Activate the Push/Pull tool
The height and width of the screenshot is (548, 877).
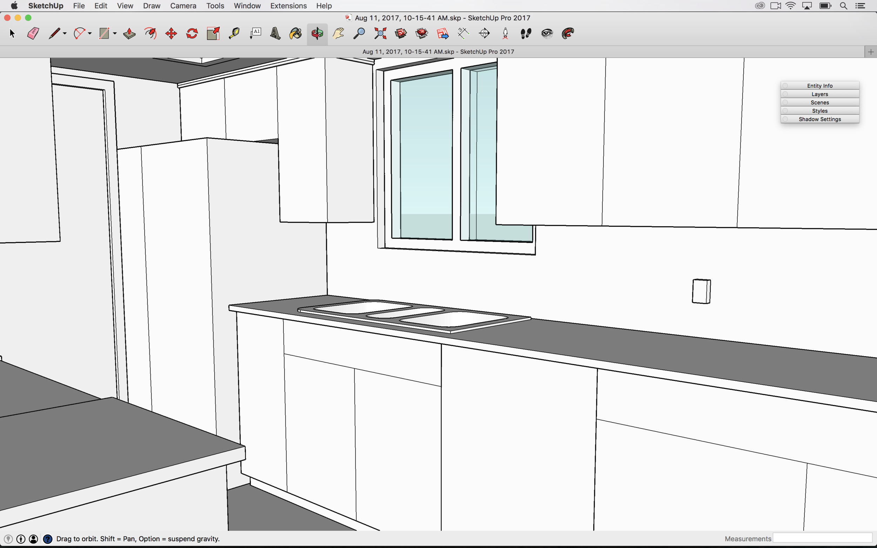coord(129,34)
